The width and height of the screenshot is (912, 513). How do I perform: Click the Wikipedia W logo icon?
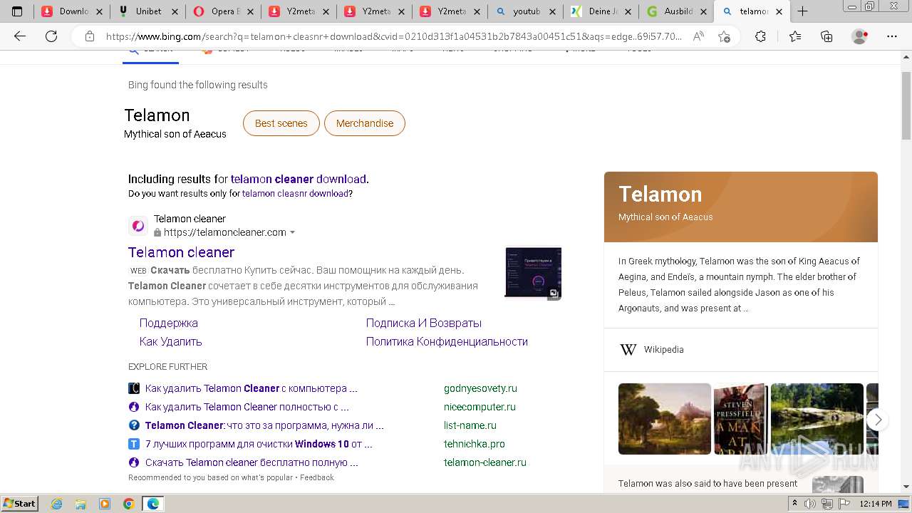(628, 350)
